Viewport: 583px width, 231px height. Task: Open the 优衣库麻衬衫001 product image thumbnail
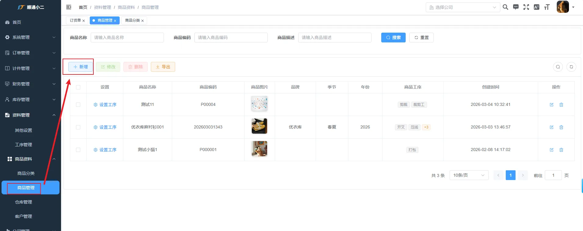[x=259, y=126]
